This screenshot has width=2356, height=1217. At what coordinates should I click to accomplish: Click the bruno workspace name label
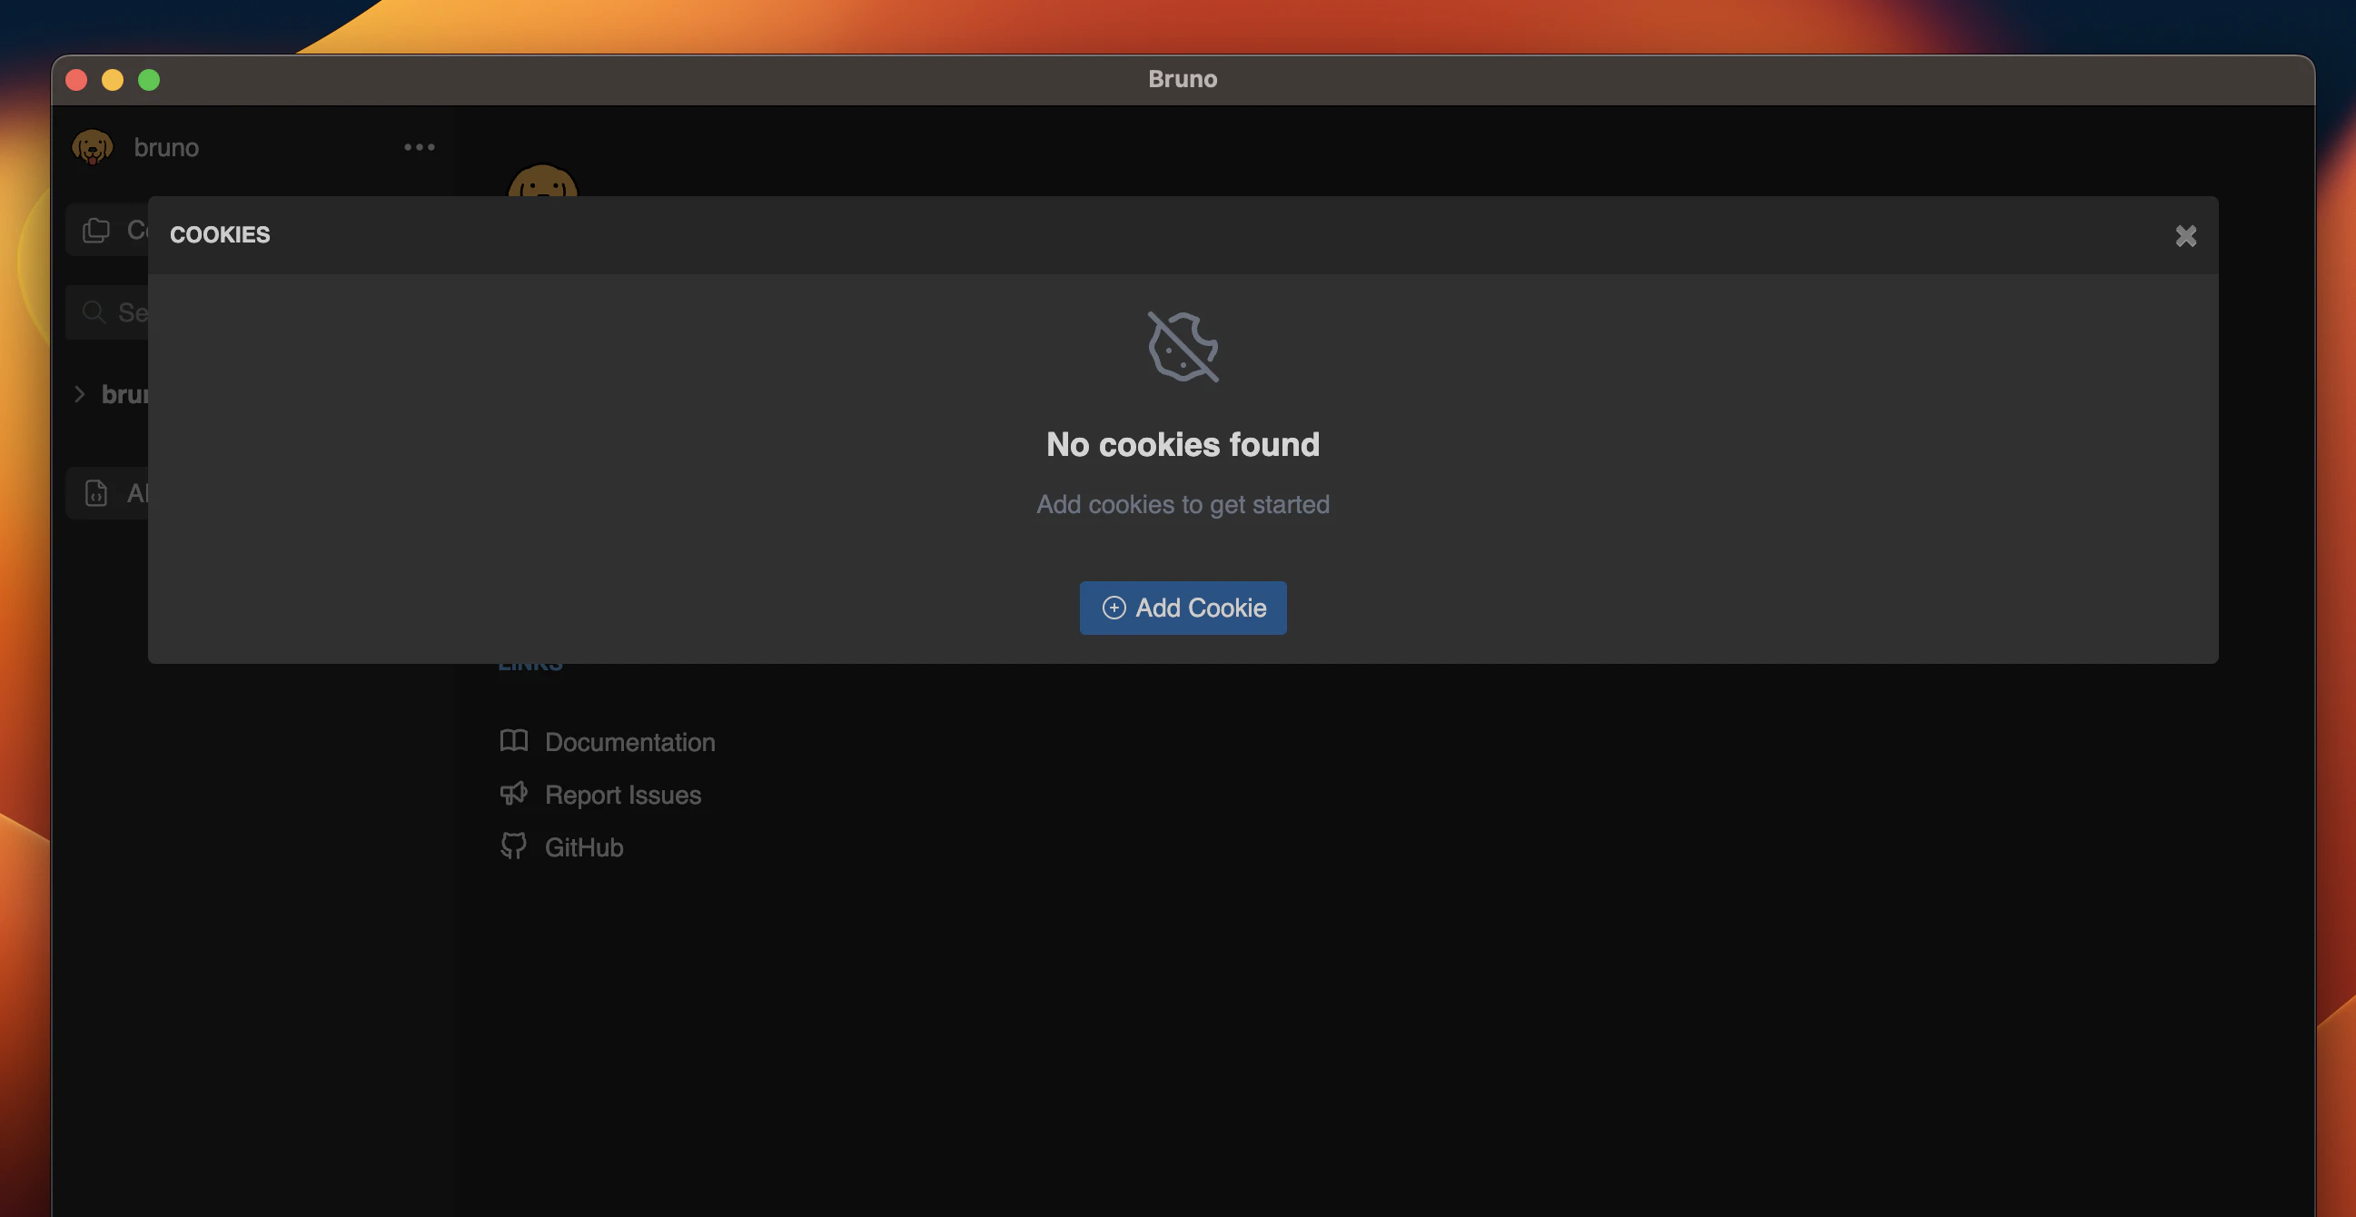pos(165,147)
